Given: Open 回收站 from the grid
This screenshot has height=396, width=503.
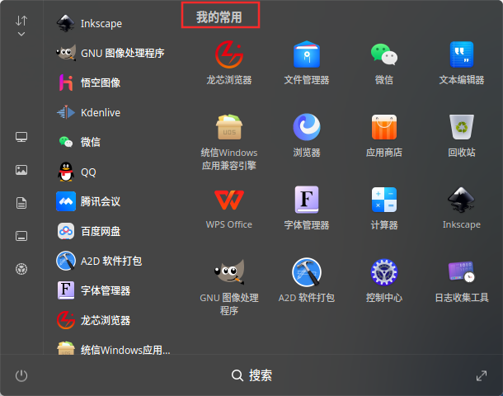Looking at the screenshot, I should tap(461, 135).
